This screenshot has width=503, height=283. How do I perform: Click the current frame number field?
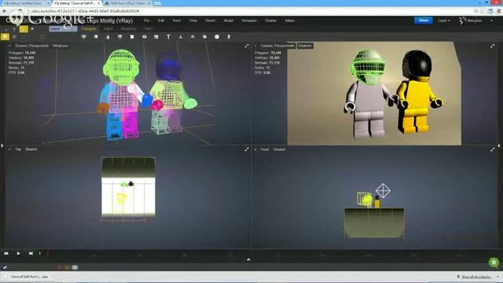(40, 253)
